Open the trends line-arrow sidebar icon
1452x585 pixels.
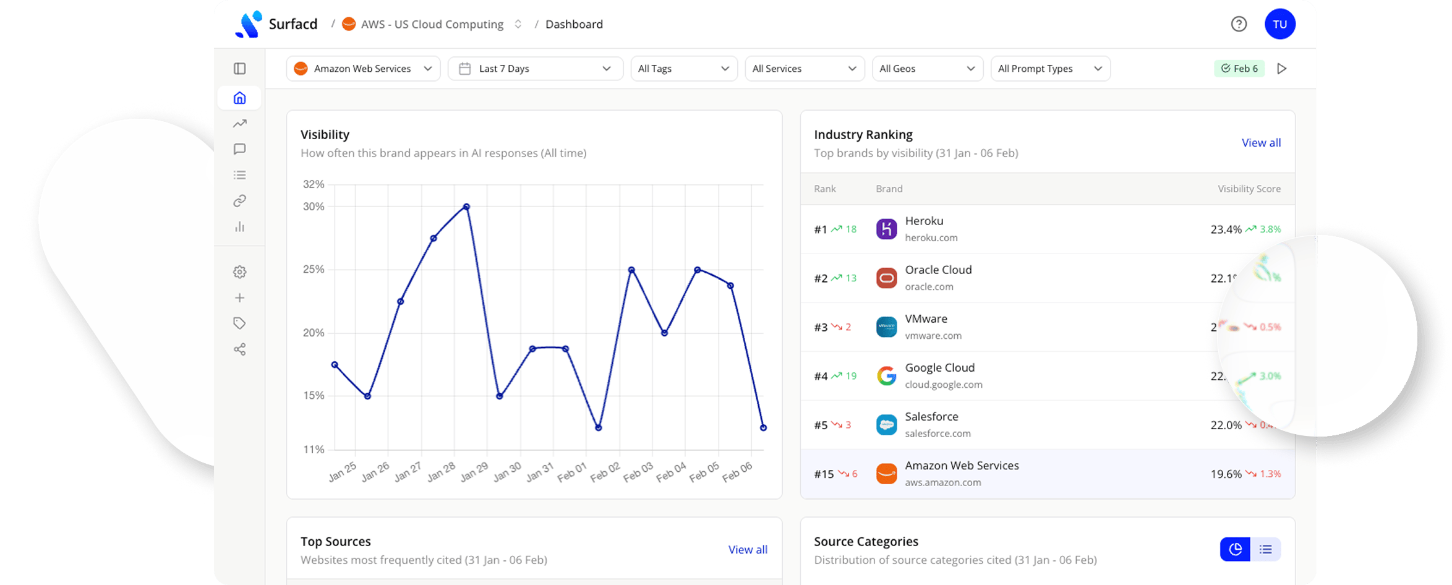239,124
